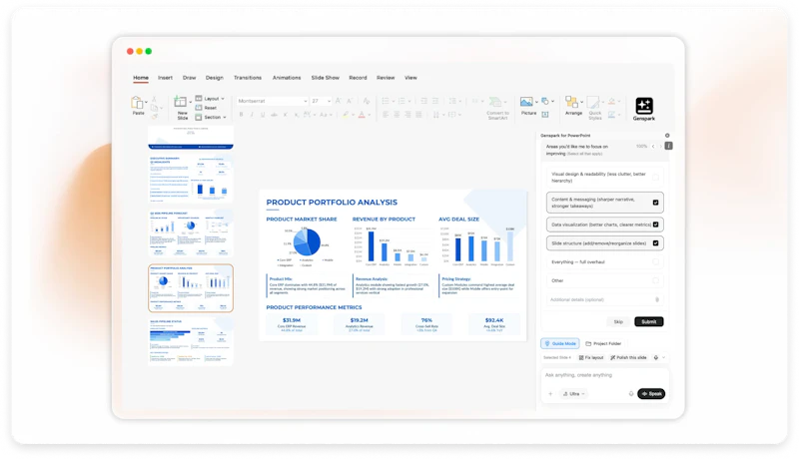Viewport: 799px width, 459px height.
Task: Open the Project Folder
Action: click(x=604, y=343)
